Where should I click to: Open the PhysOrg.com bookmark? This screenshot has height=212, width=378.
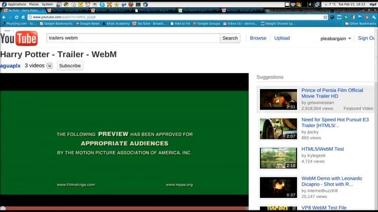(19, 24)
